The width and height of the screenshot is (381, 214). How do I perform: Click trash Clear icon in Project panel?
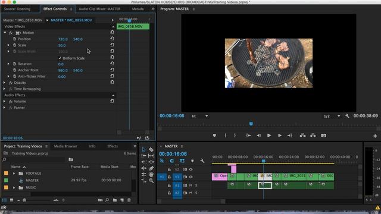129,200
